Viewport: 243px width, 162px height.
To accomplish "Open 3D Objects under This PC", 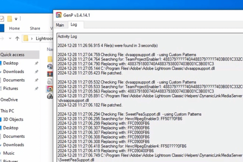I will [13, 119].
